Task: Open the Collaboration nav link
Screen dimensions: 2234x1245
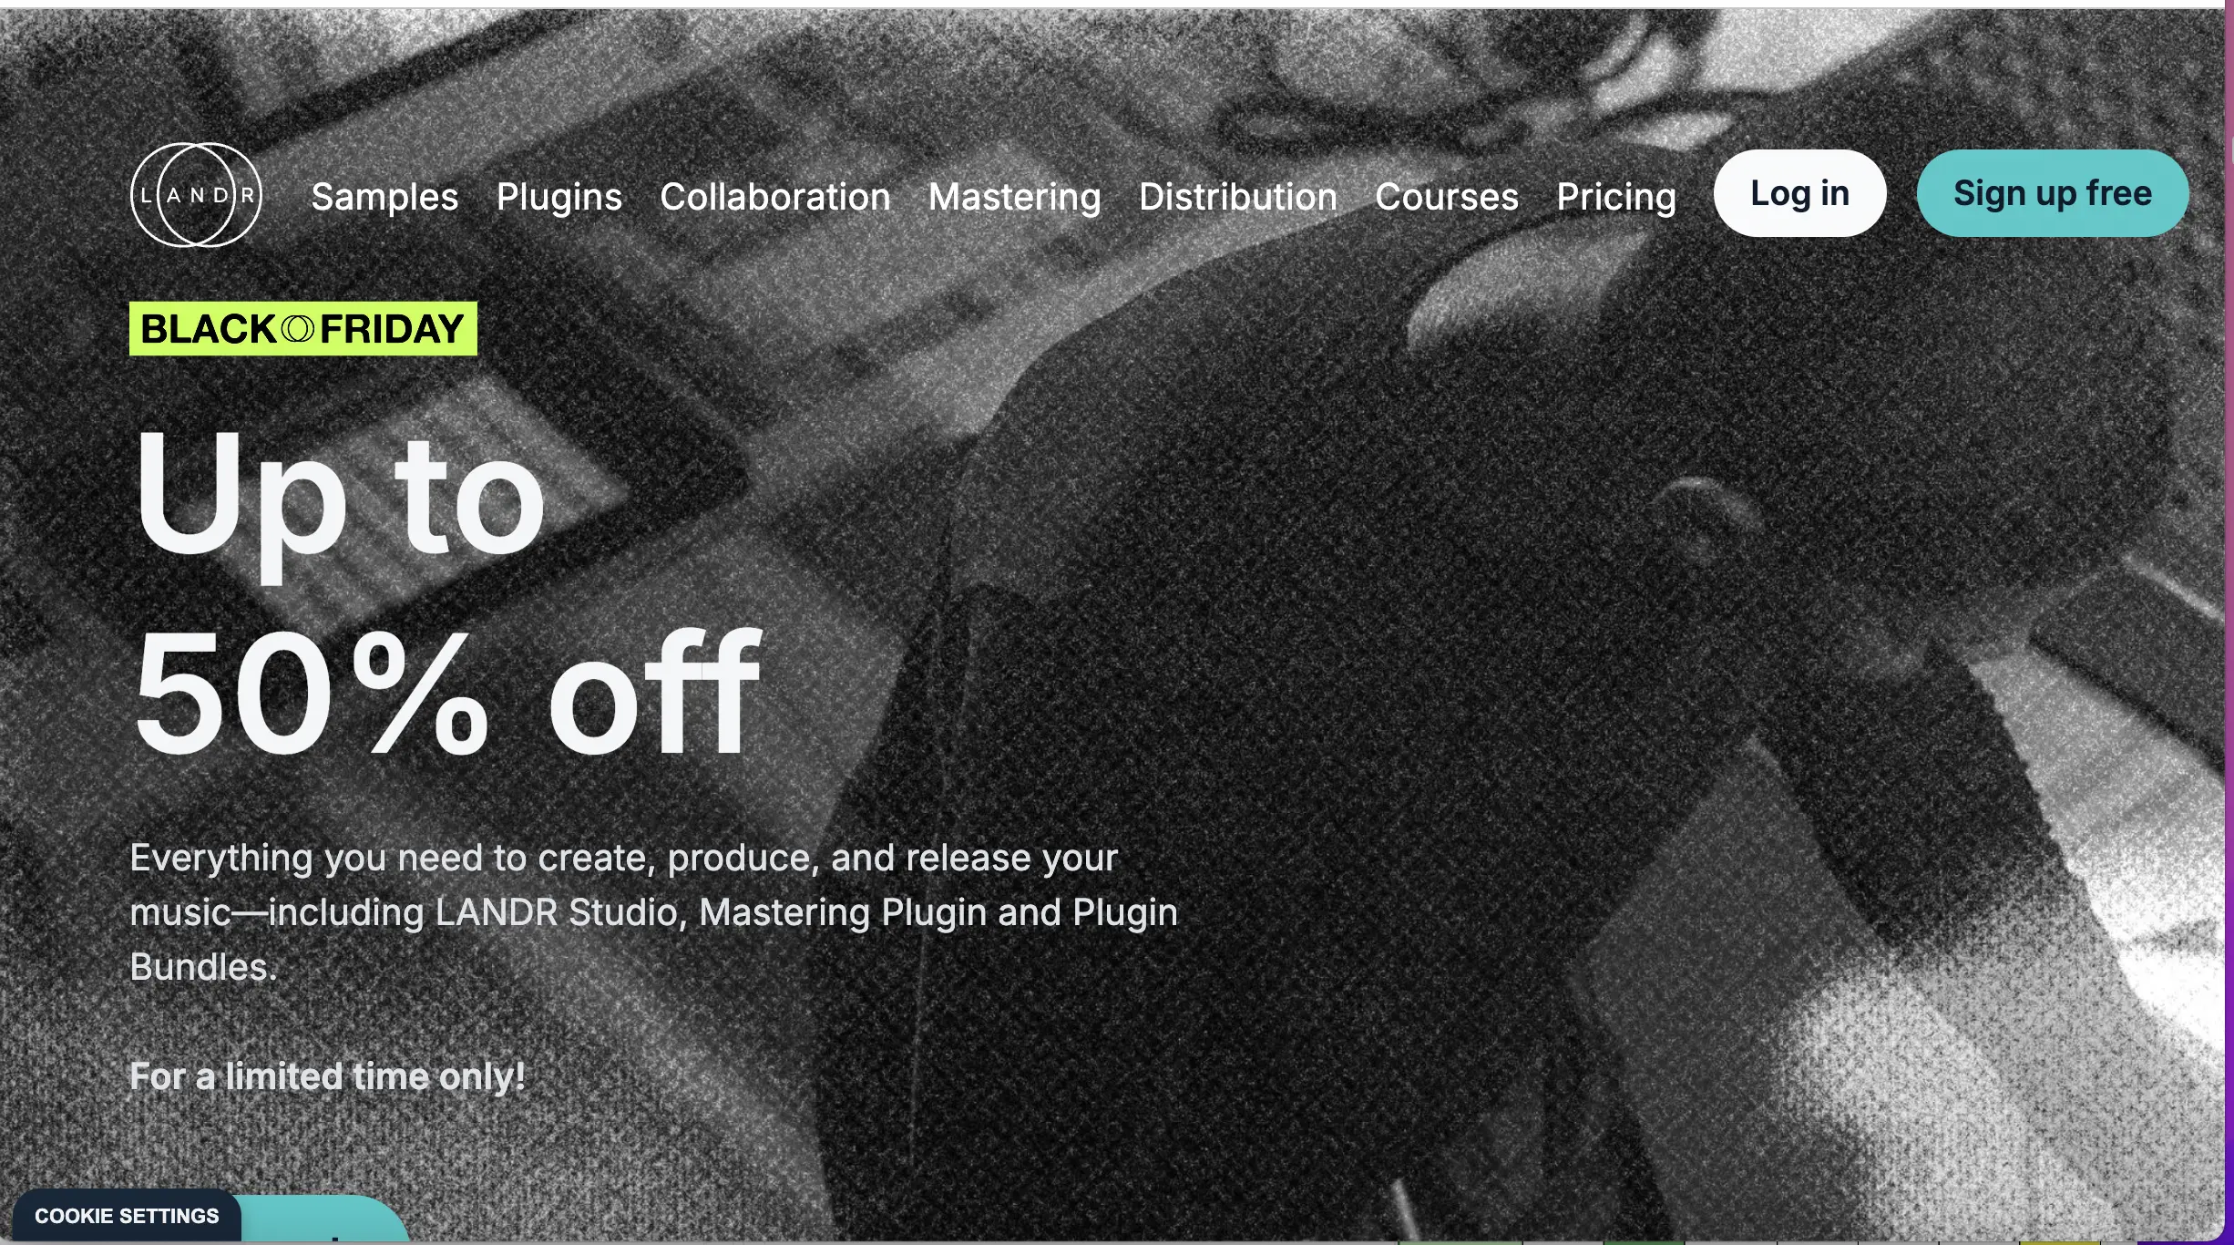Action: tap(774, 196)
